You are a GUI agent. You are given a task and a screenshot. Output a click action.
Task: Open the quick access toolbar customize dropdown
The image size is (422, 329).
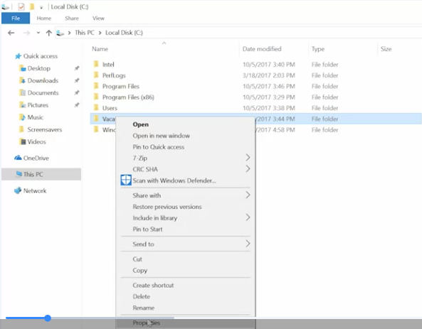pyautogui.click(x=41, y=8)
